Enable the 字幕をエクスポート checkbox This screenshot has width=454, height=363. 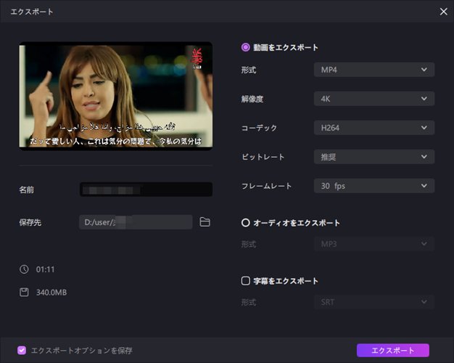pos(246,281)
